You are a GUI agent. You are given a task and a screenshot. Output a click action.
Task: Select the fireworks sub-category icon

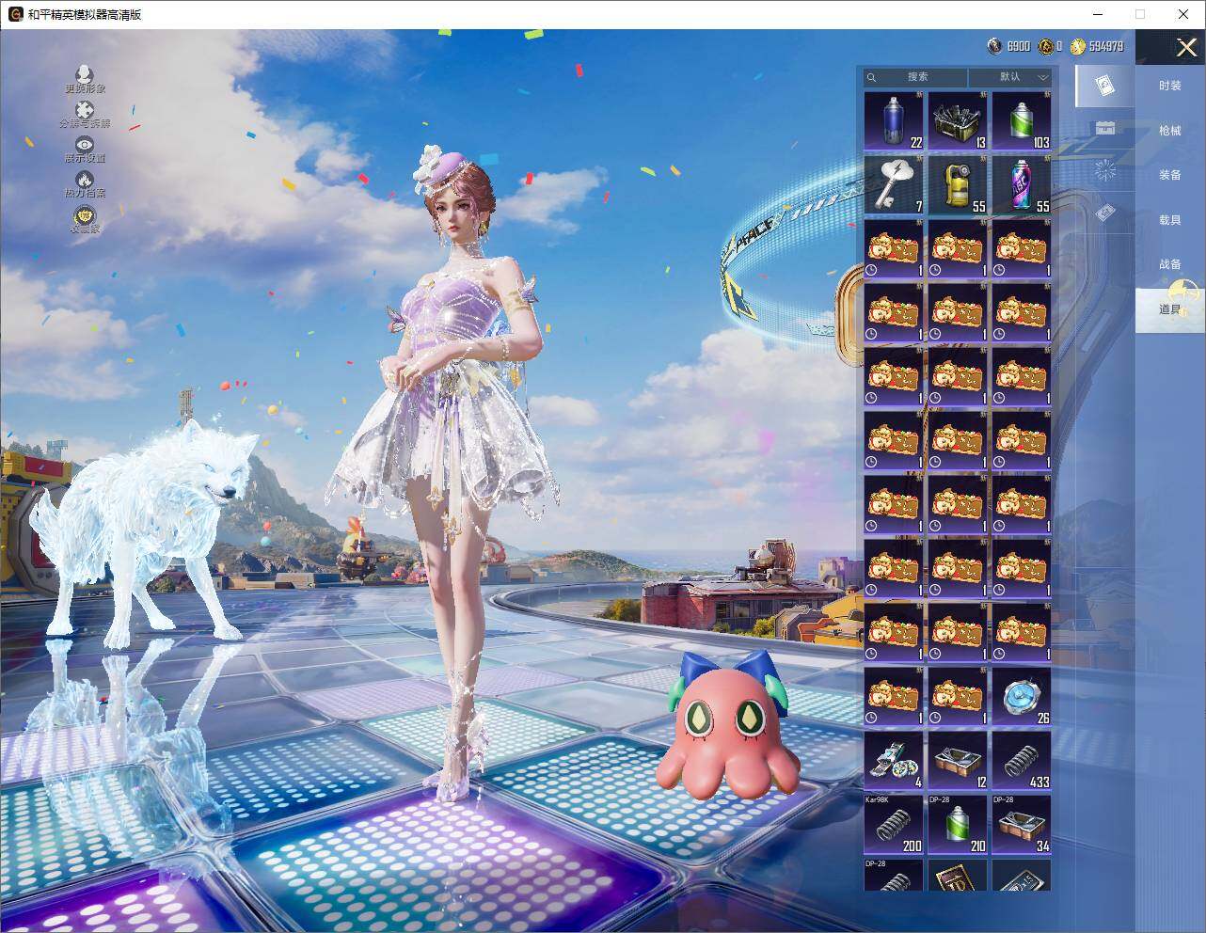click(x=1105, y=170)
